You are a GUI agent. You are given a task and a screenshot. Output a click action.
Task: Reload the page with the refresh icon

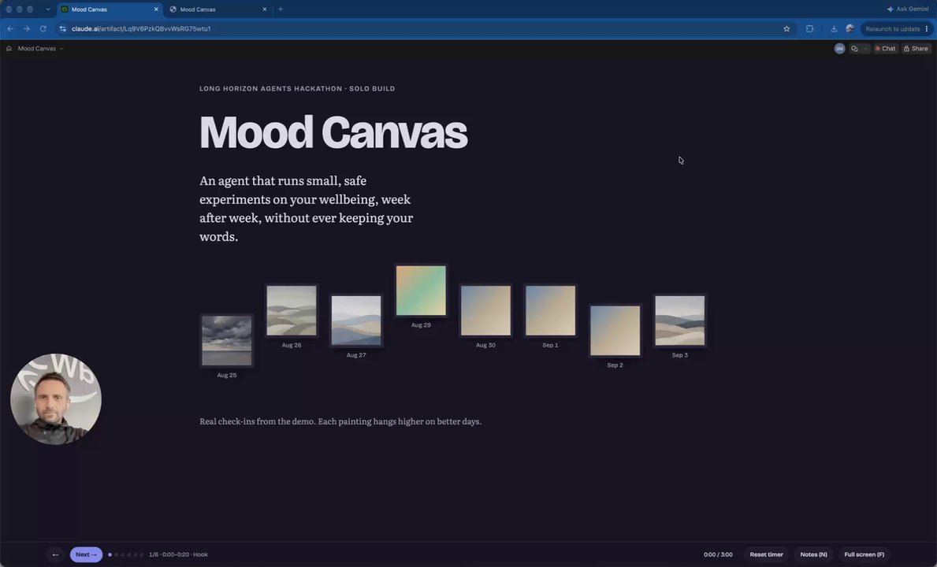tap(43, 28)
